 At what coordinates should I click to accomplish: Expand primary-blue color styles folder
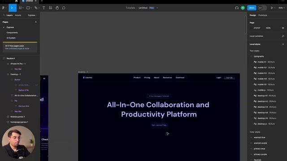251,149
